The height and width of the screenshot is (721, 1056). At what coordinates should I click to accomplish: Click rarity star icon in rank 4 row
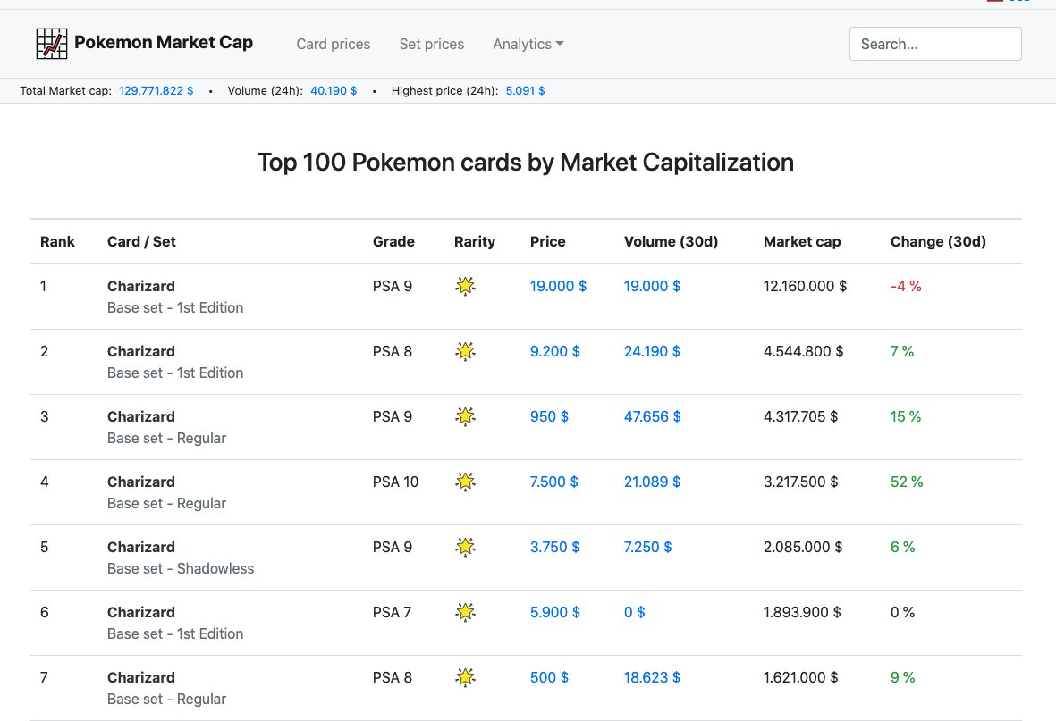[465, 482]
